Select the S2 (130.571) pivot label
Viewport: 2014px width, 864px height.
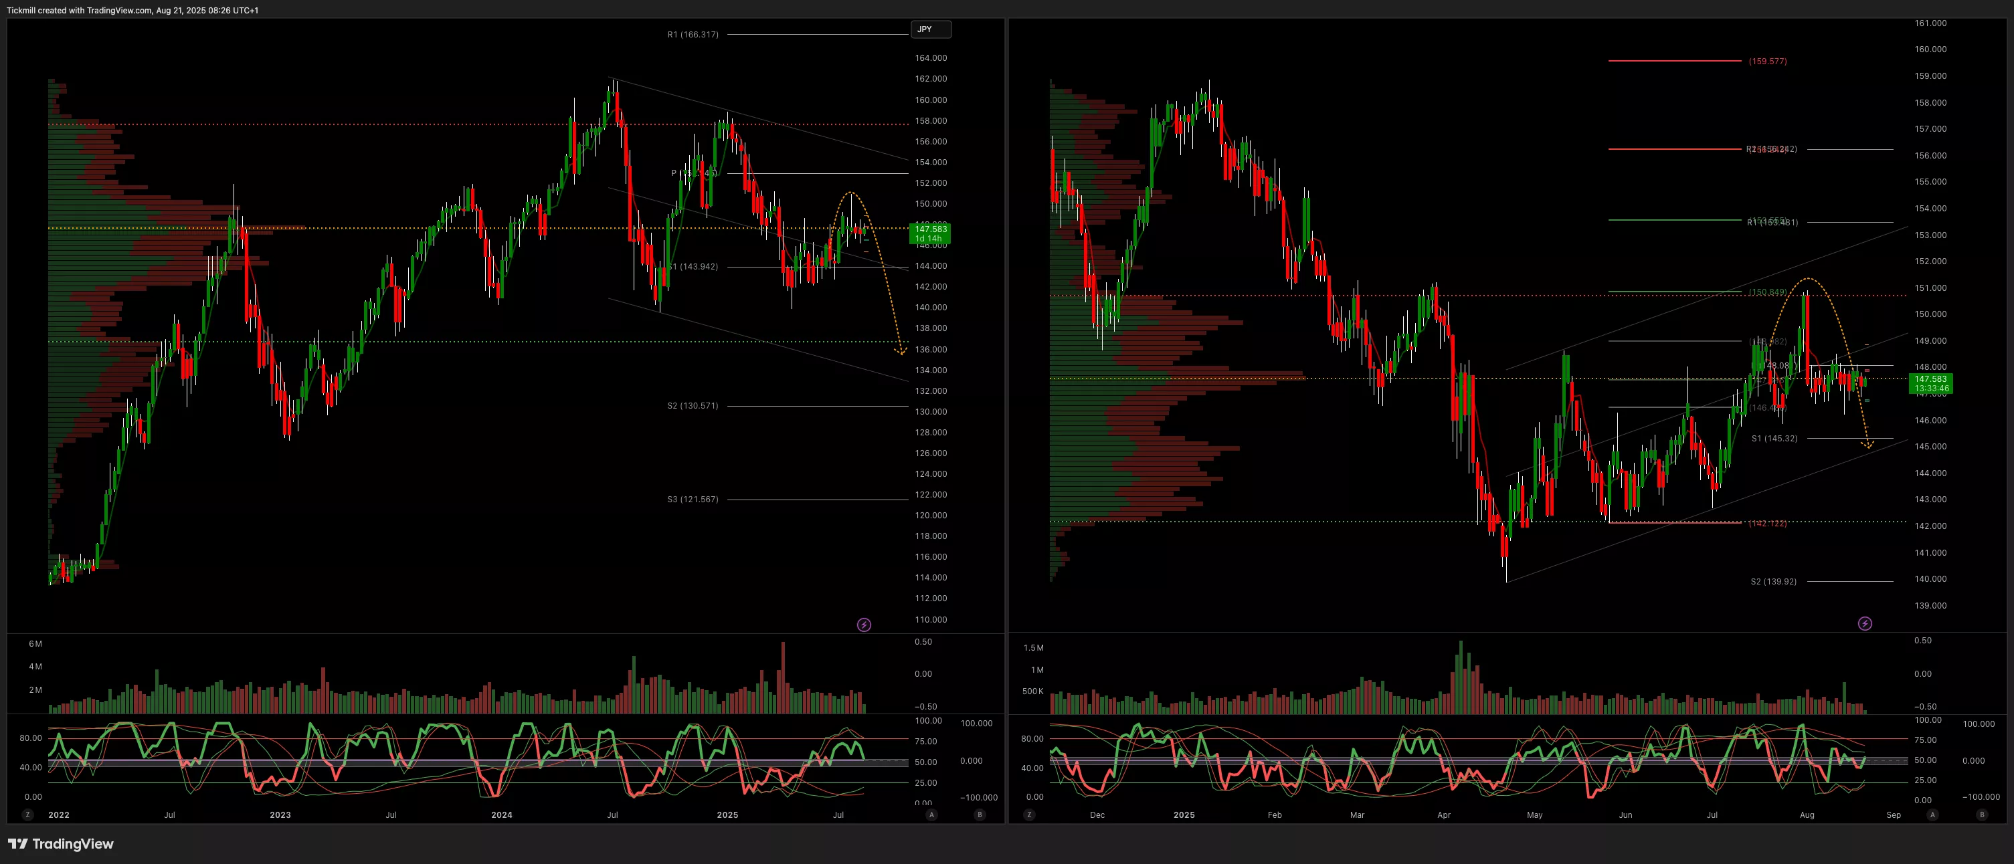coord(693,405)
